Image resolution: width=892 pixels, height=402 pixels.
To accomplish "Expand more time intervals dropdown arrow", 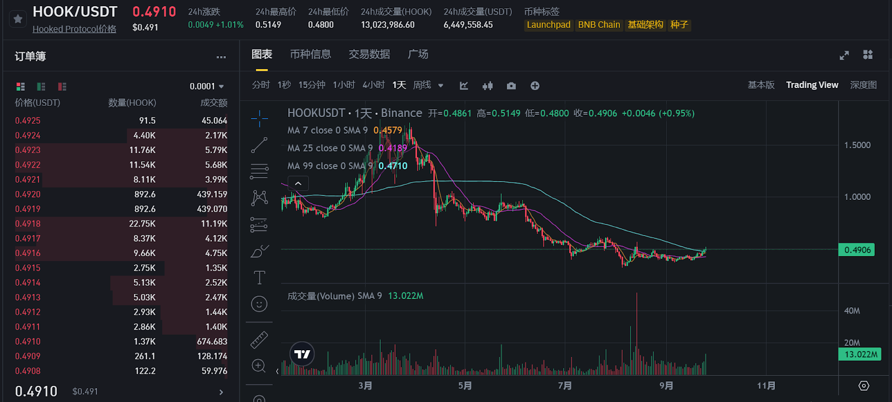I will 441,86.
